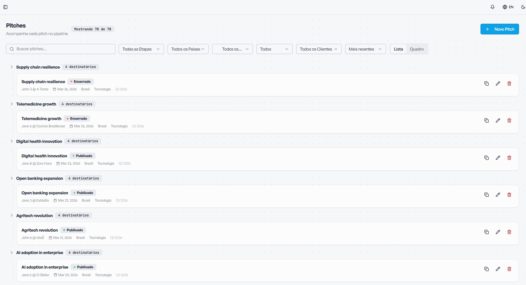Switch to Quadro view

417,49
